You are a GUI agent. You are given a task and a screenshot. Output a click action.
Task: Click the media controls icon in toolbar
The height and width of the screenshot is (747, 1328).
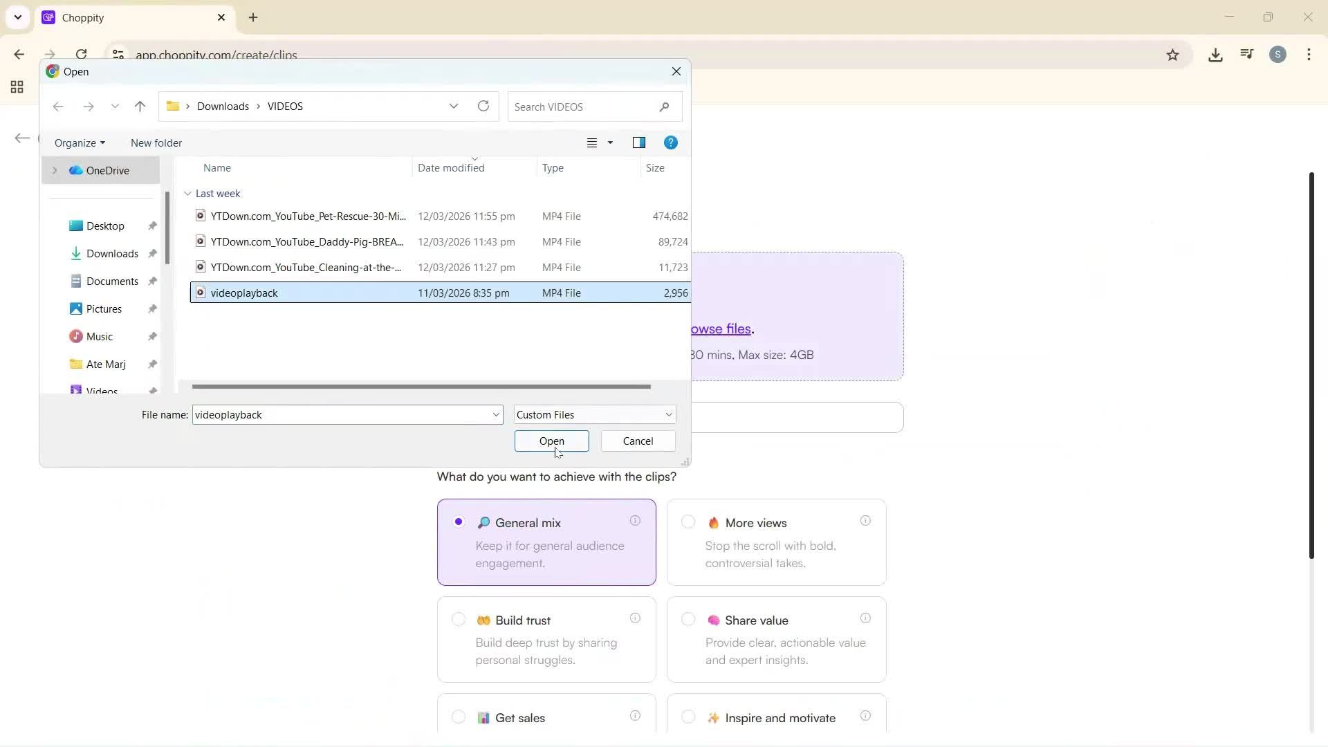(1246, 54)
